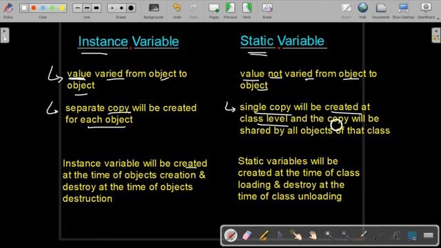Screen dimensions: 441x248
Task: Click text 'value not varied from object to'
Action: [x=308, y=74]
